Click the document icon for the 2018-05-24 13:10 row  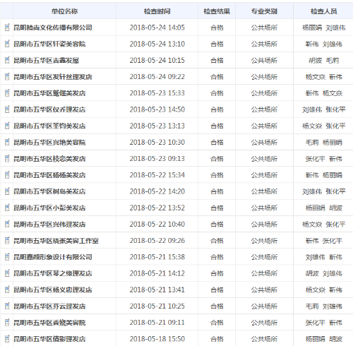(7, 44)
